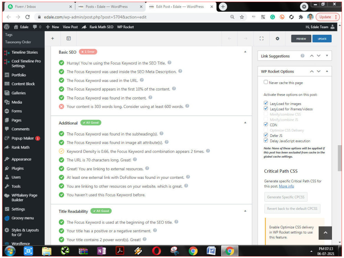Toggle the Link Suggestions panel triangle
344x258 pixels.
tap(327, 56)
